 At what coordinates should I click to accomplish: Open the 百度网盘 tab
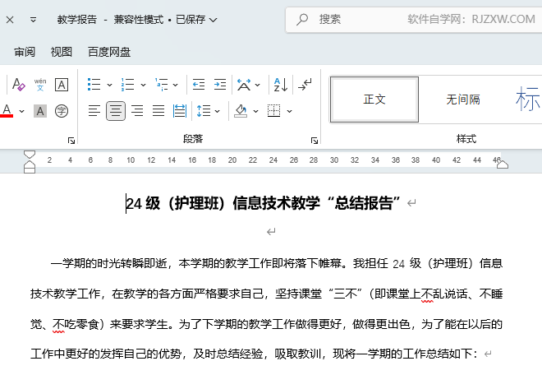(109, 52)
